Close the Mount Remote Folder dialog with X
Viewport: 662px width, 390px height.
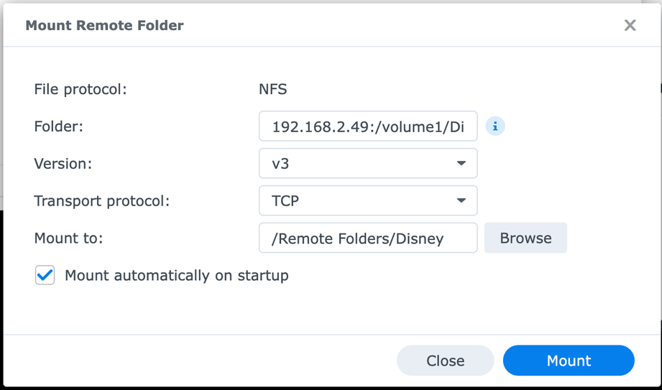(x=630, y=25)
